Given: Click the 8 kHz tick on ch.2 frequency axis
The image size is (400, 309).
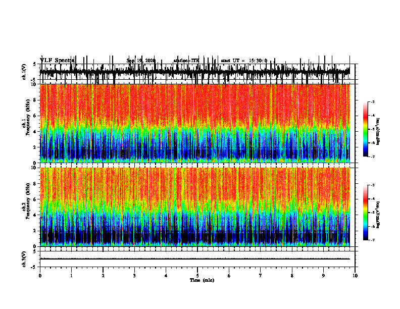Looking at the screenshot, I should coord(35,184).
